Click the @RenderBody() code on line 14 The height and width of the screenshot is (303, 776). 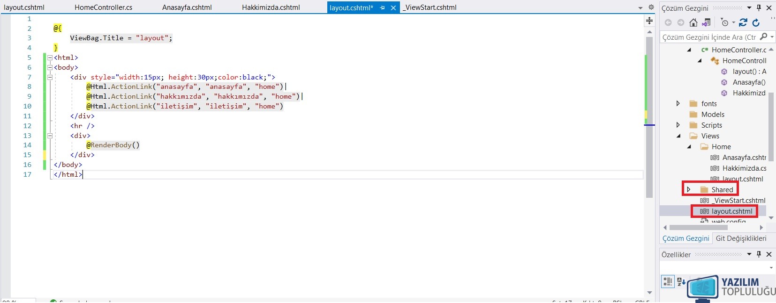pyautogui.click(x=113, y=145)
